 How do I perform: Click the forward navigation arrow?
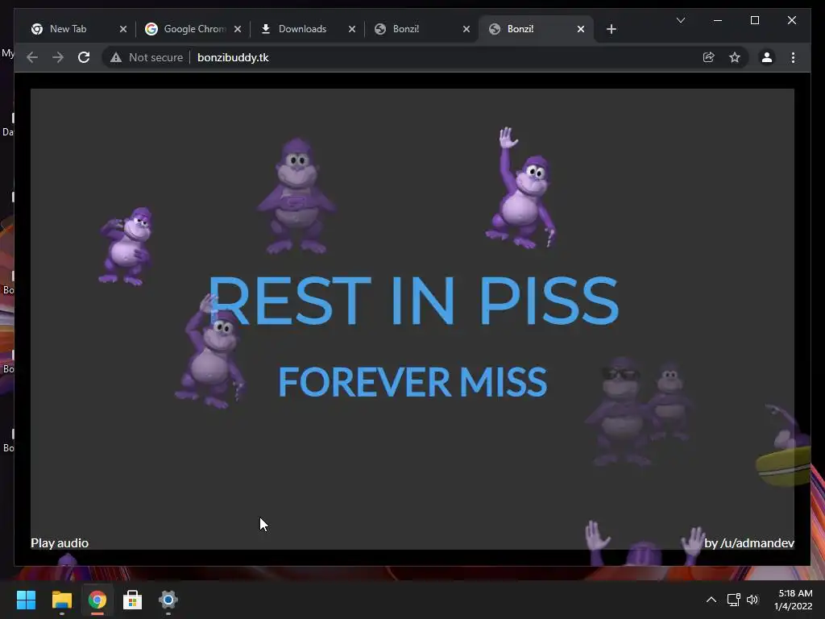(x=58, y=57)
